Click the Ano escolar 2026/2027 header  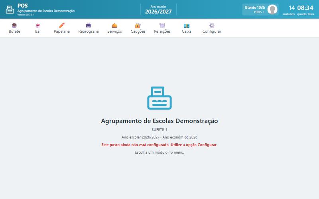[158, 10]
